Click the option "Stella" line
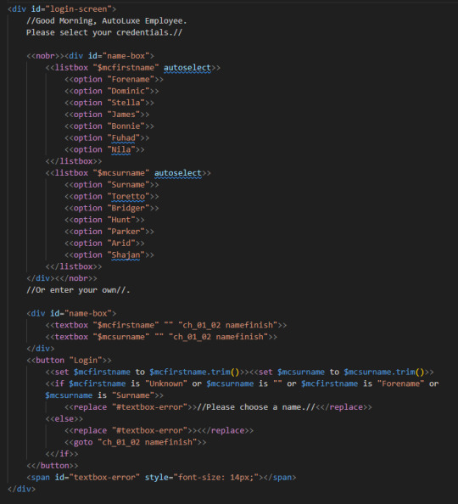Viewport: 458px width, 504px height. pyautogui.click(x=109, y=103)
